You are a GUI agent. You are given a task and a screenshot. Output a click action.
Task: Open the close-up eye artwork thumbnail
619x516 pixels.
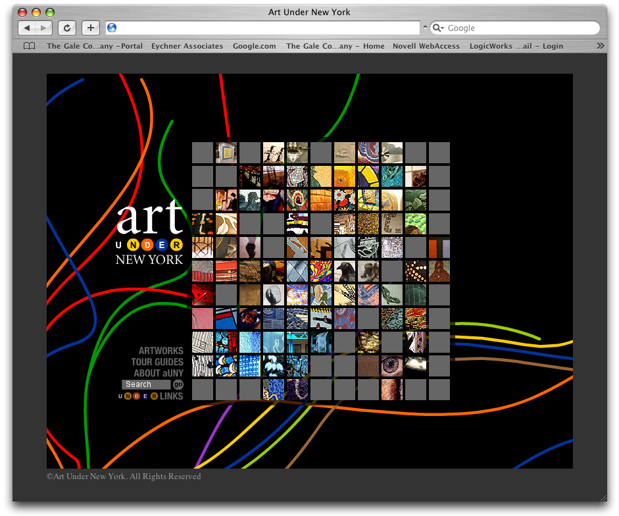[x=392, y=366]
